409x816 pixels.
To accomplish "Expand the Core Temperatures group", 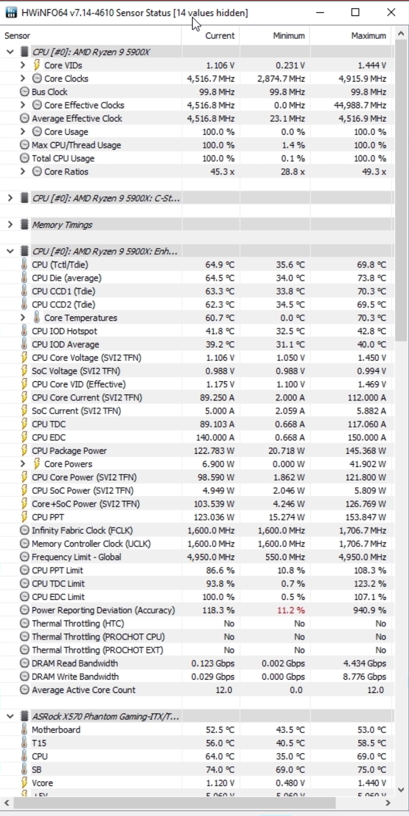I will click(x=23, y=318).
